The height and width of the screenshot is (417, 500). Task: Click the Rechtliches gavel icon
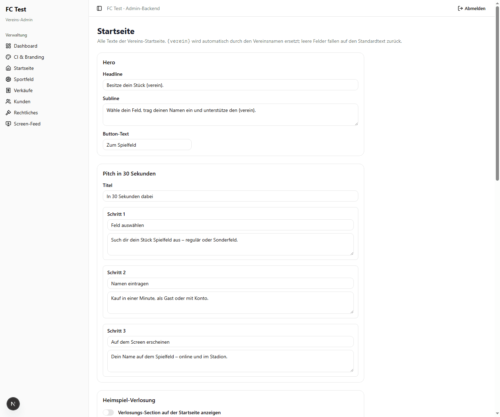point(8,113)
